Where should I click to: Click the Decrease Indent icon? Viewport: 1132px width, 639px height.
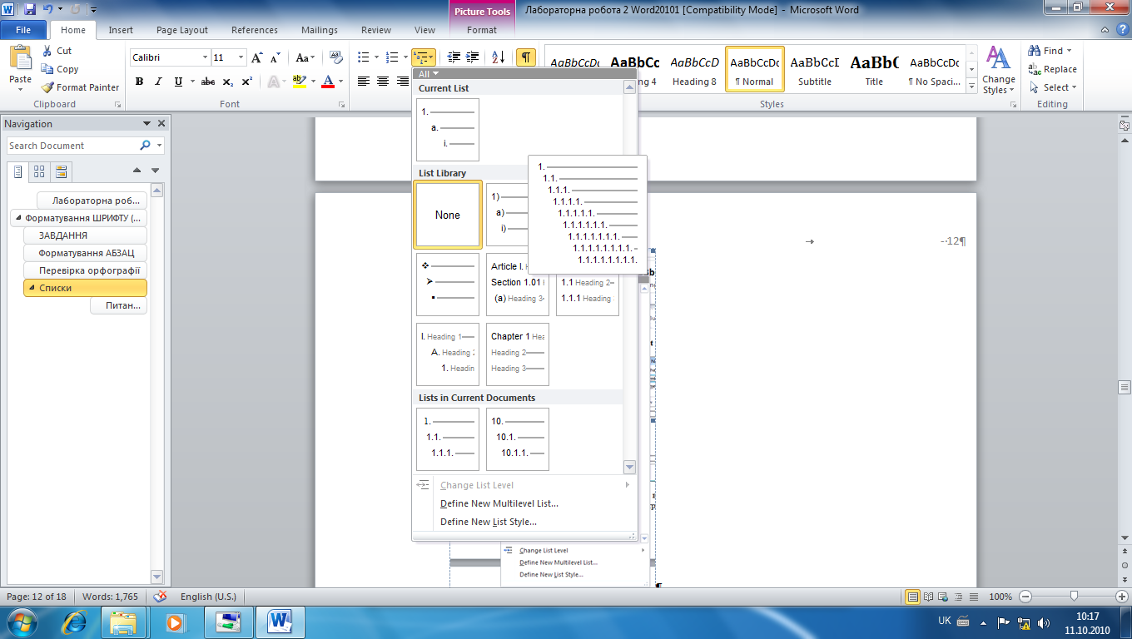click(454, 57)
